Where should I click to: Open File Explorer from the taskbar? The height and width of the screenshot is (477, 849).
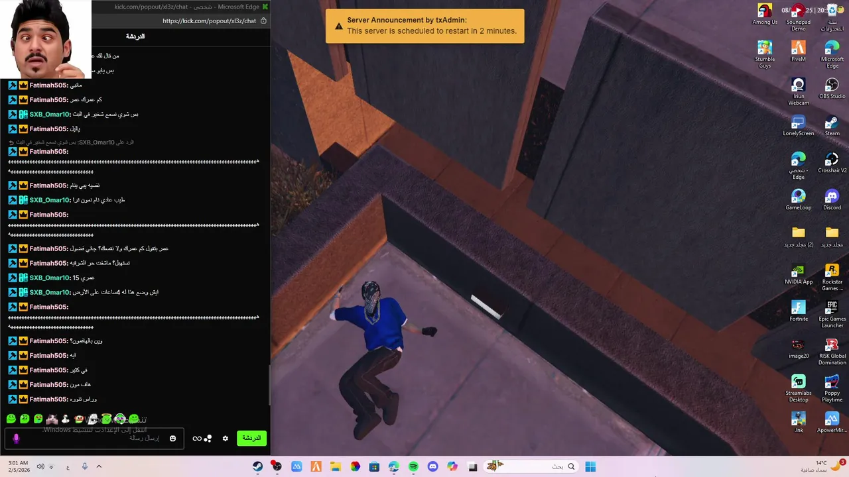coord(336,466)
